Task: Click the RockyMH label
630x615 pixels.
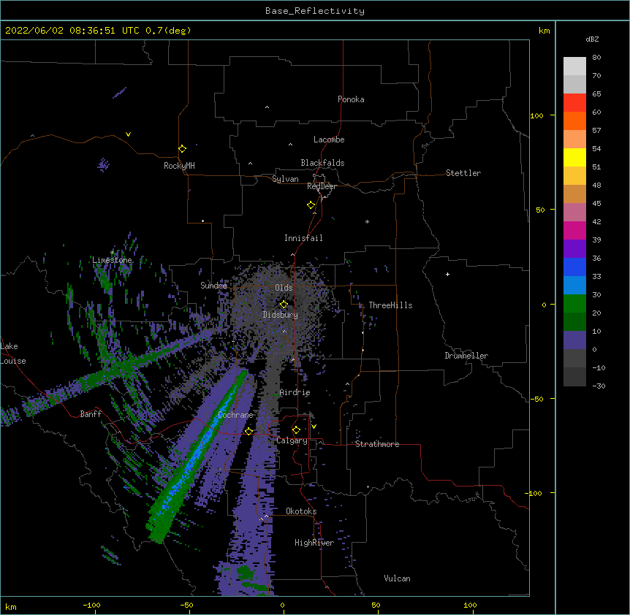Action: (x=179, y=166)
